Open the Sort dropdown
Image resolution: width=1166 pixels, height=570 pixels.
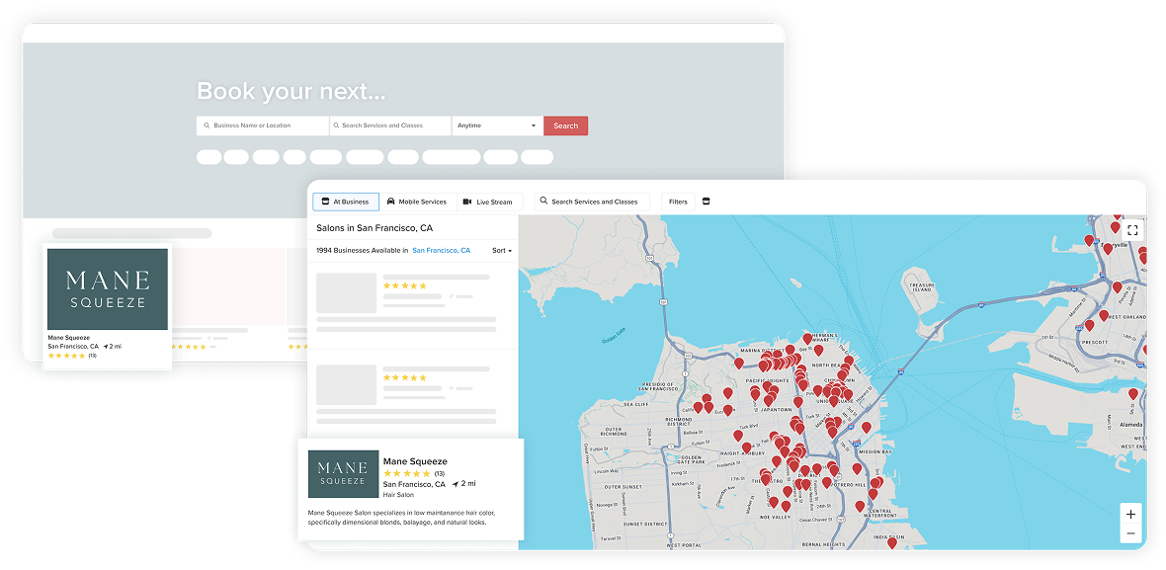click(x=502, y=251)
